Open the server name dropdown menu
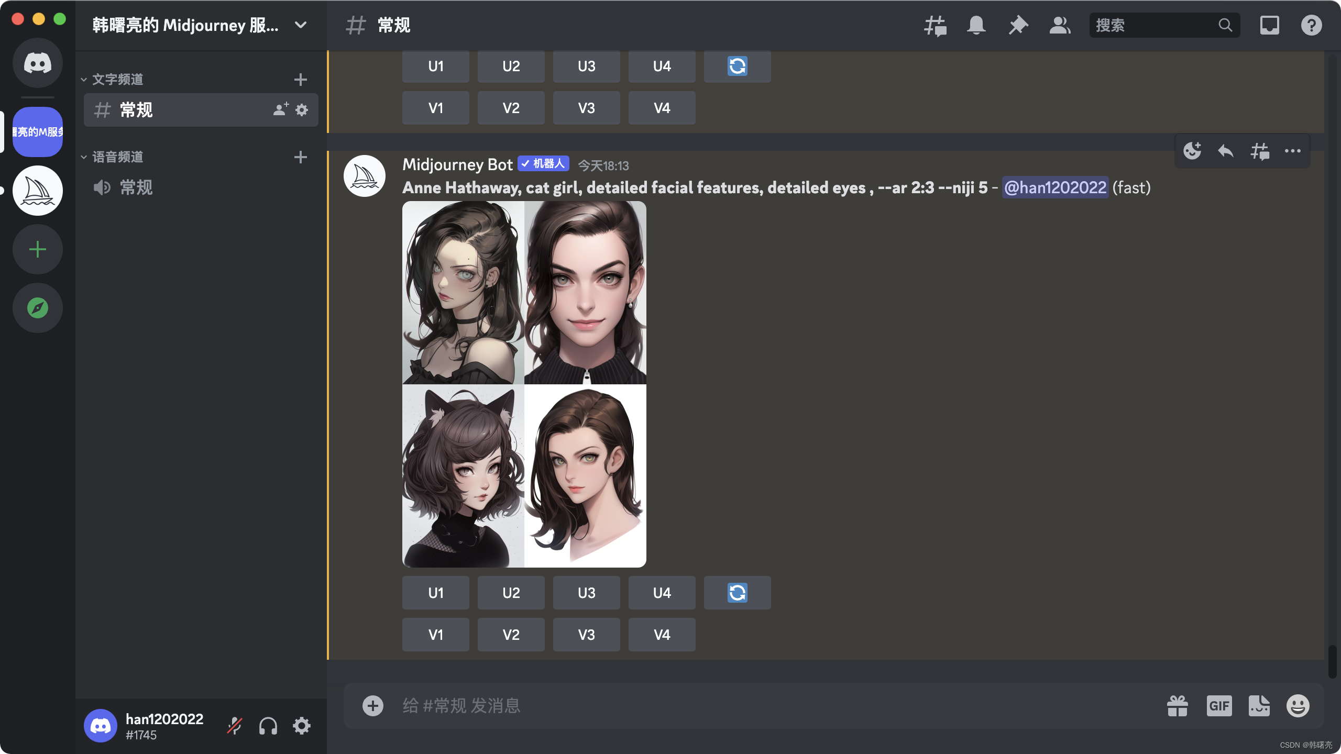The image size is (1341, 754). (301, 25)
